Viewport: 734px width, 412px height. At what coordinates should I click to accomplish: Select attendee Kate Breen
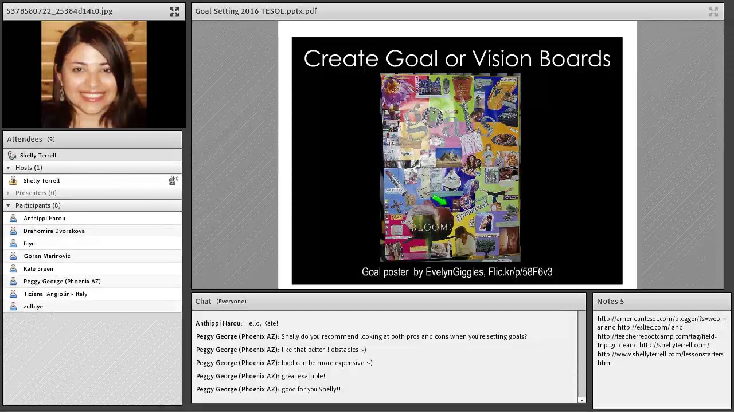coord(92,269)
